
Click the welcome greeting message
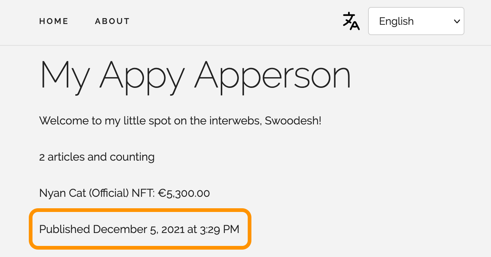coord(180,121)
